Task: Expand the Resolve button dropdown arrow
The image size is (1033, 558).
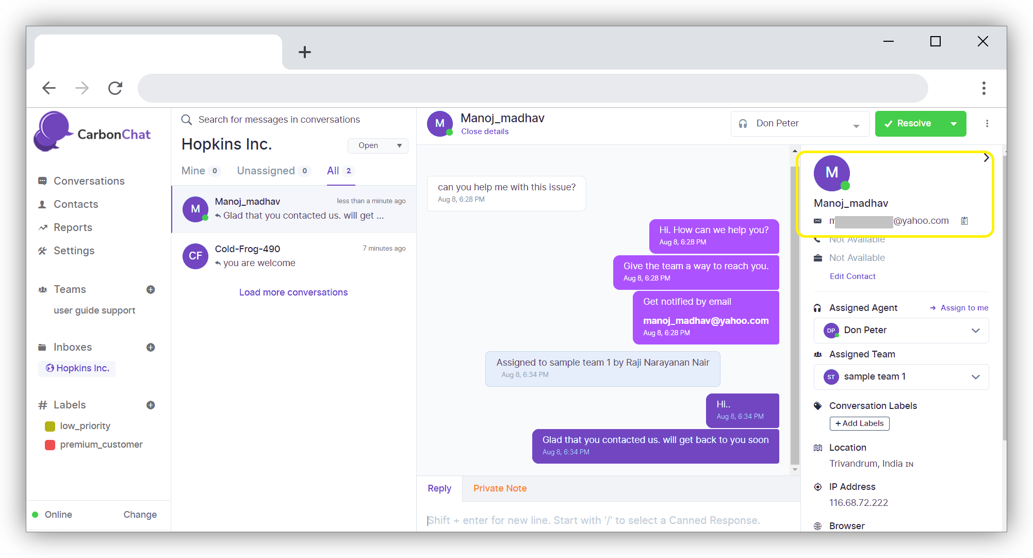Action: 954,124
